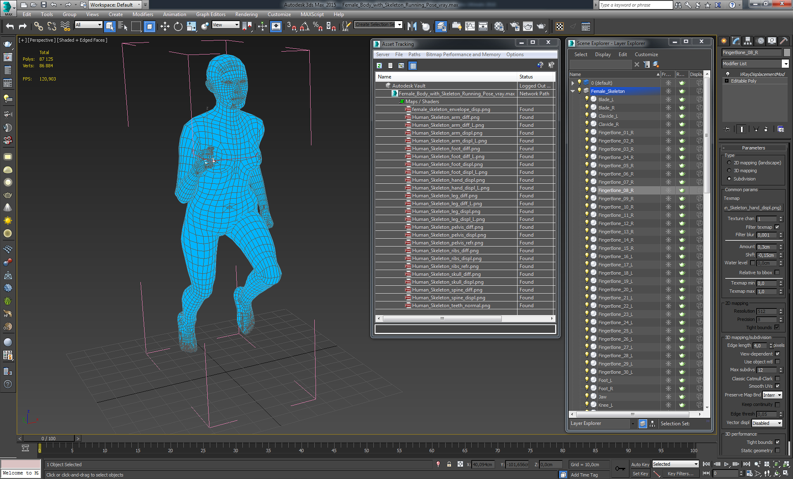Select Human_Skeleton_skull_diff.png in asset list
Viewport: 793px width, 479px height.
pyautogui.click(x=446, y=274)
